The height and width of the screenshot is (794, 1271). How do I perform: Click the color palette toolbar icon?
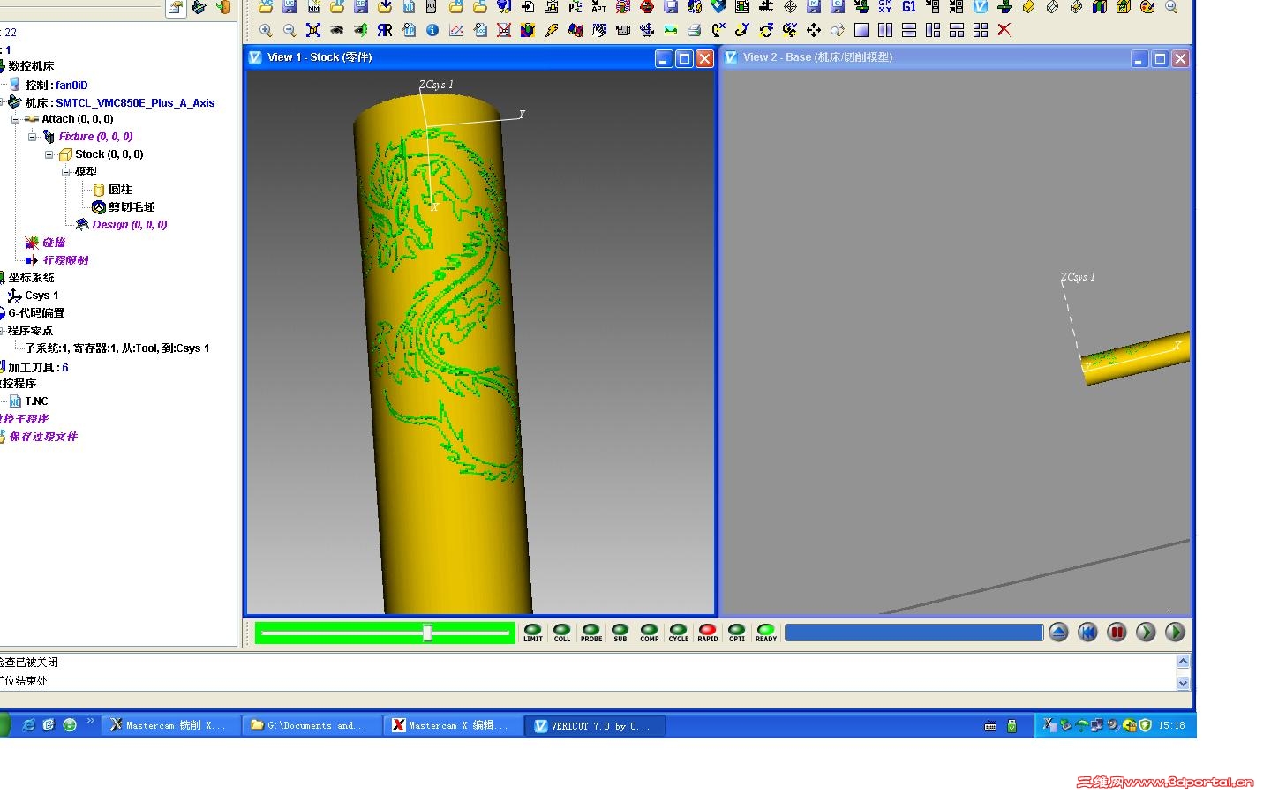click(1147, 6)
